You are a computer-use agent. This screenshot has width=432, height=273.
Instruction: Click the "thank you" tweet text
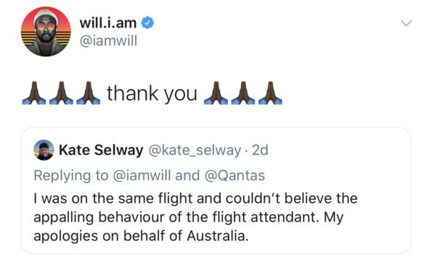(x=152, y=93)
